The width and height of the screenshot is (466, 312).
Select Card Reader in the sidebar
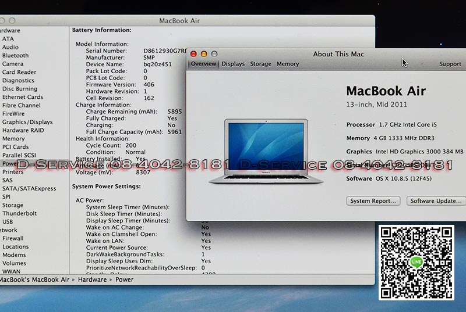(x=19, y=72)
